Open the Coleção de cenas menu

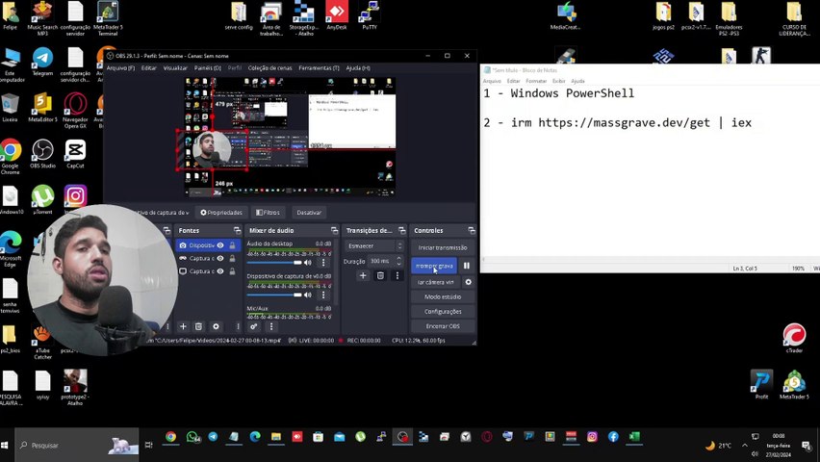point(269,68)
